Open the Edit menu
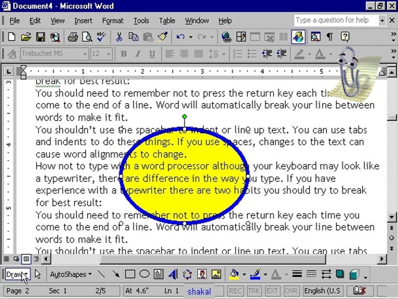The width and height of the screenshot is (398, 299). click(35, 21)
